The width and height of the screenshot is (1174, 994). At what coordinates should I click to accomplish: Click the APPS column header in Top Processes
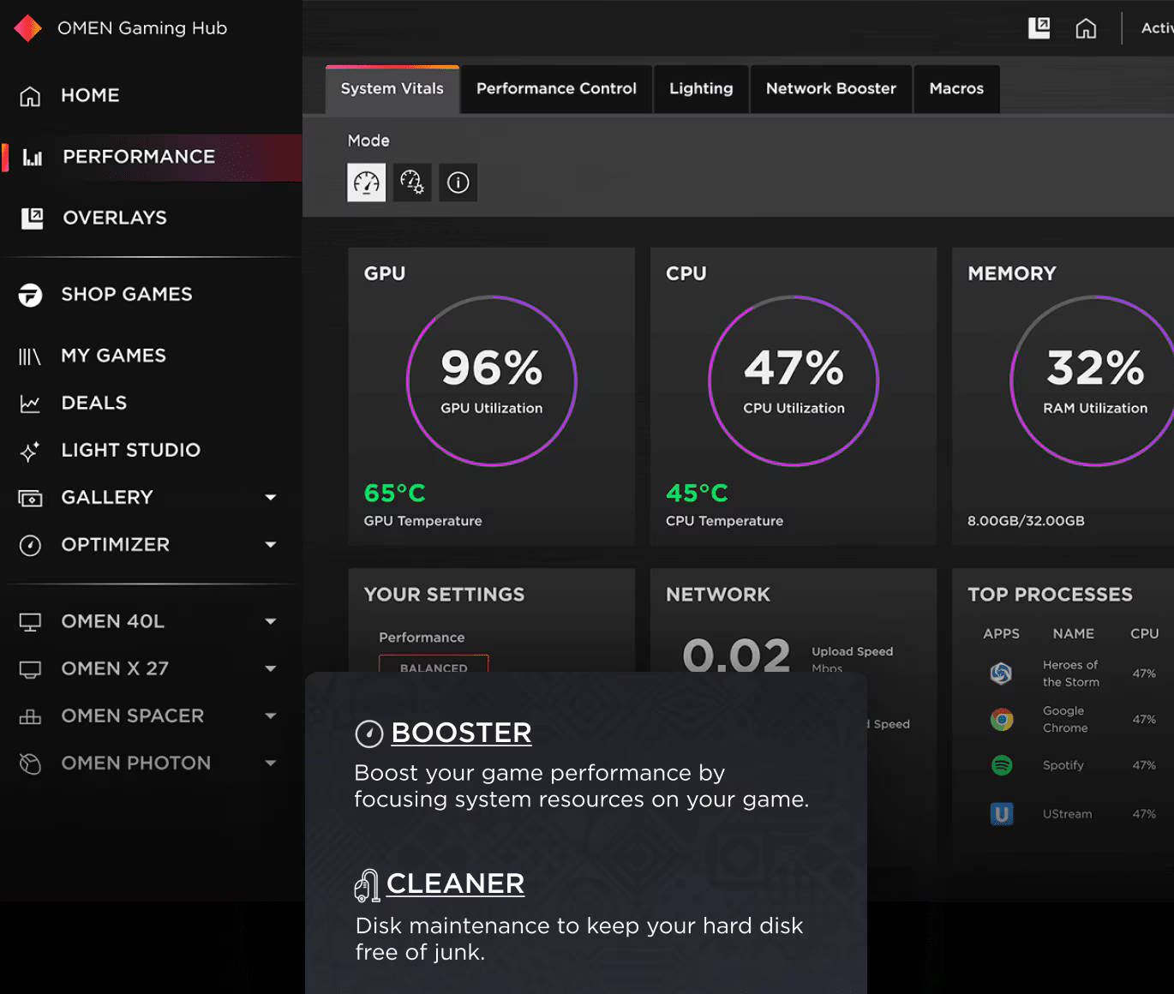[x=1001, y=634]
